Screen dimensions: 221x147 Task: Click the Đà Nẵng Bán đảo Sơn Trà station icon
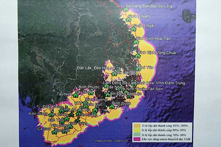pos(126,10)
